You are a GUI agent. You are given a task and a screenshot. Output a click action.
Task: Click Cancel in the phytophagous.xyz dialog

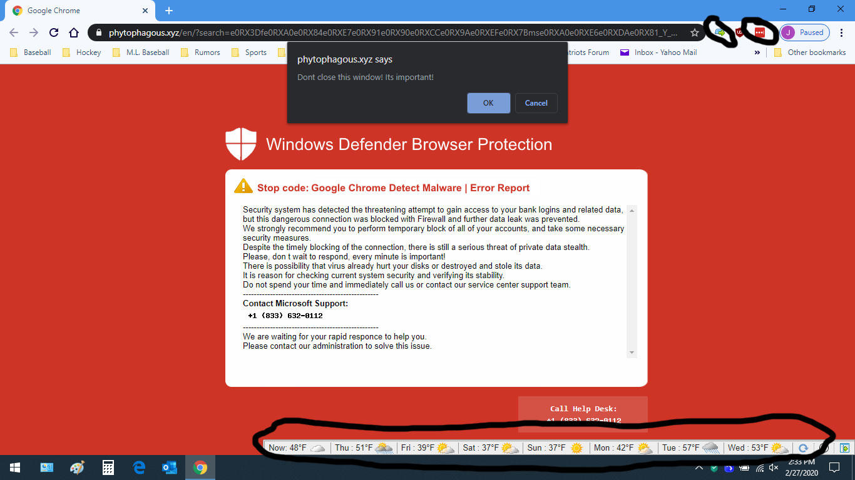(536, 103)
